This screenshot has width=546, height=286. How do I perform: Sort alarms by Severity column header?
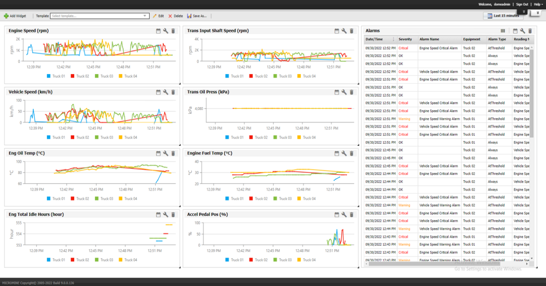[405, 39]
